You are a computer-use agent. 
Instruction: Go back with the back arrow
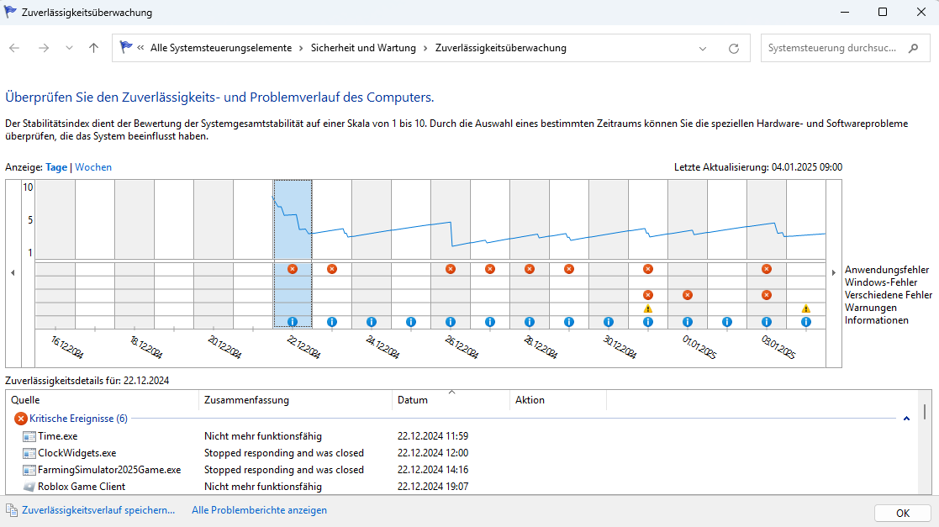[x=14, y=48]
